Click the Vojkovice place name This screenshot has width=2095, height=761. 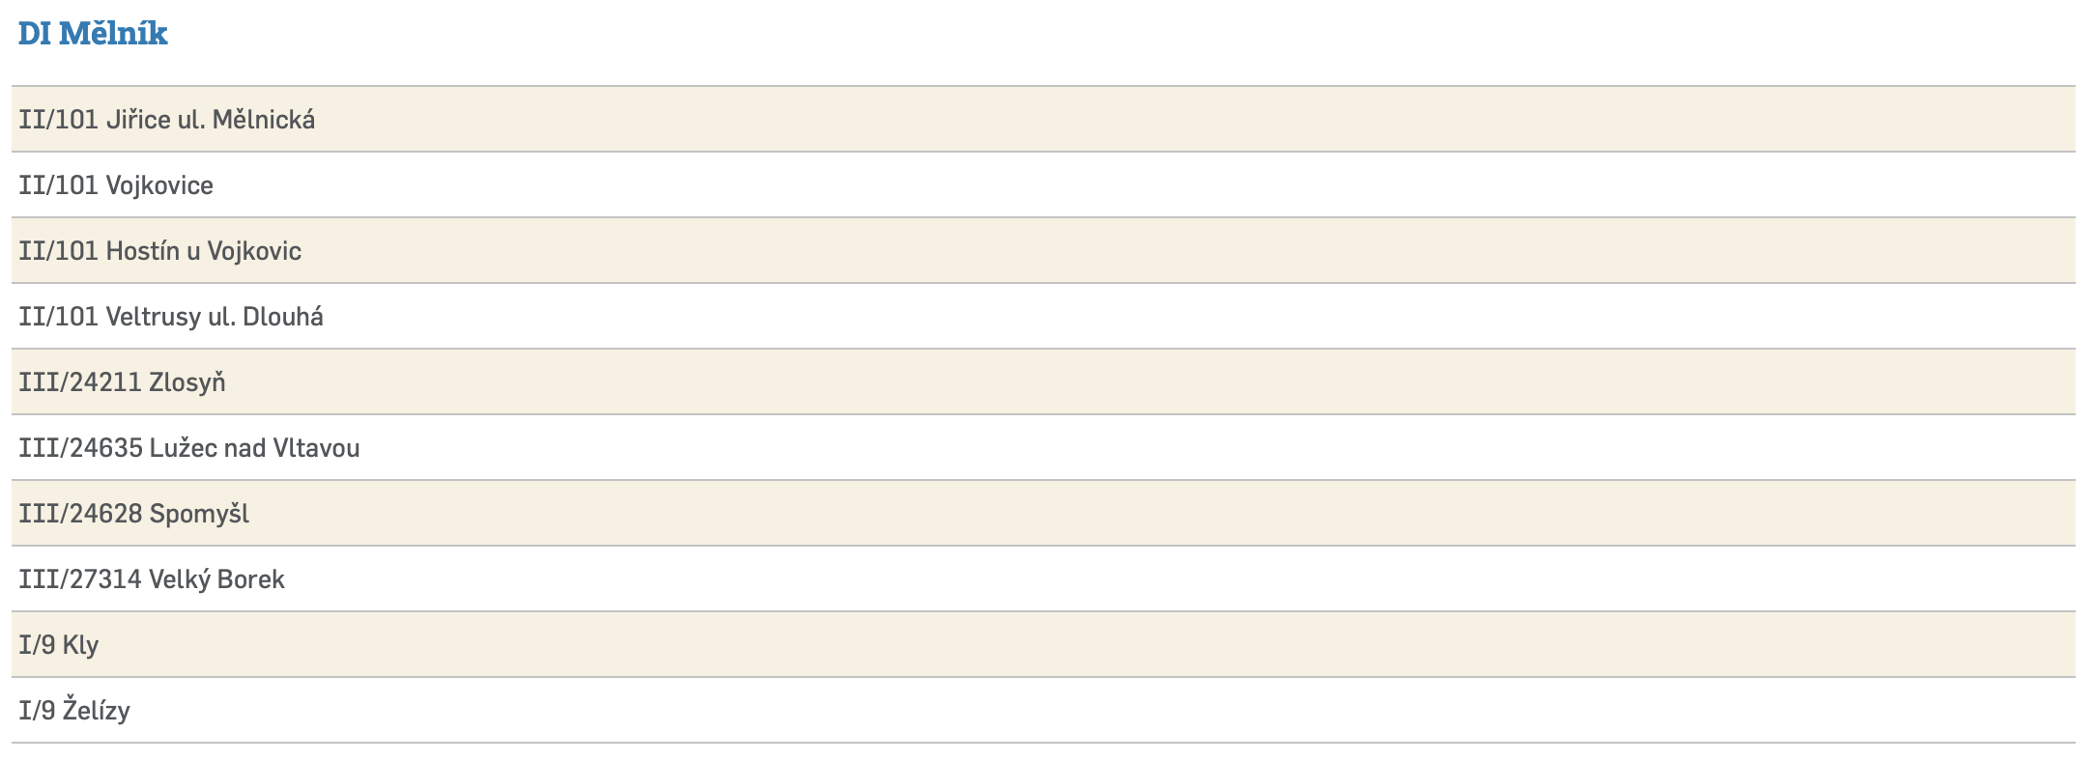click(159, 185)
